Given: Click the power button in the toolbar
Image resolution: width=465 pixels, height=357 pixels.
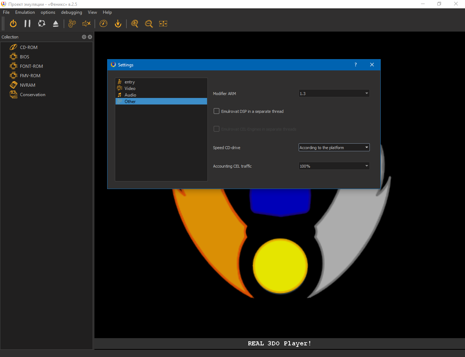Looking at the screenshot, I should [x=13, y=24].
